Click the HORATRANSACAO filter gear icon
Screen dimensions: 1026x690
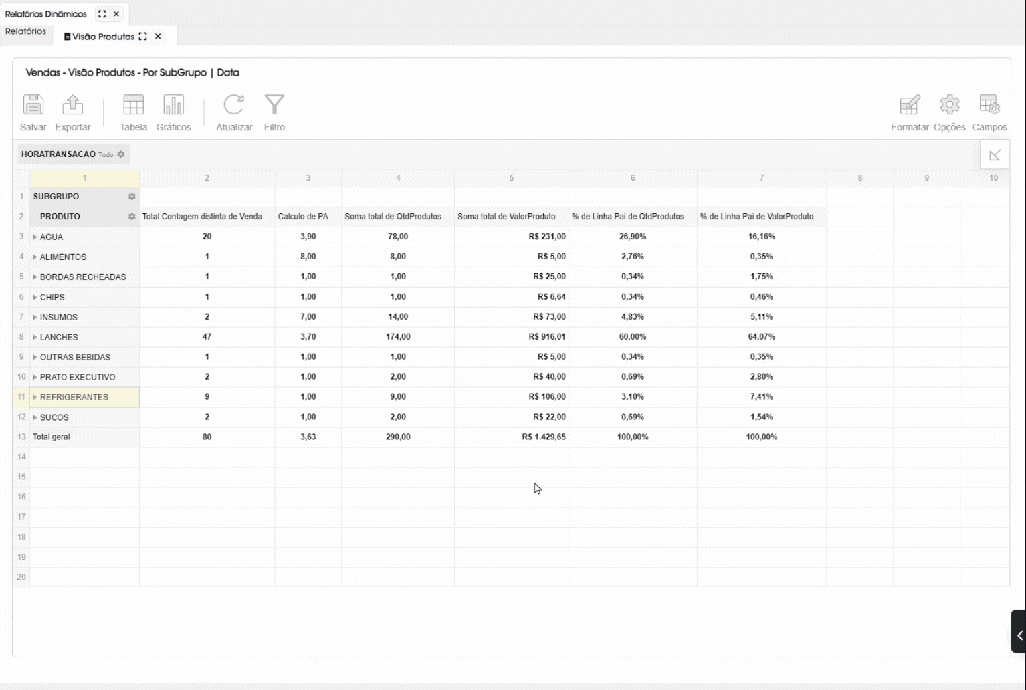click(121, 154)
